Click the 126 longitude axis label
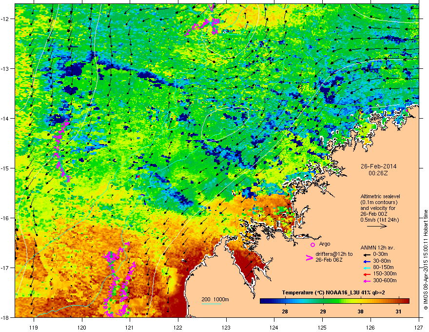The height and width of the screenshot is (332, 429). [x=370, y=328]
